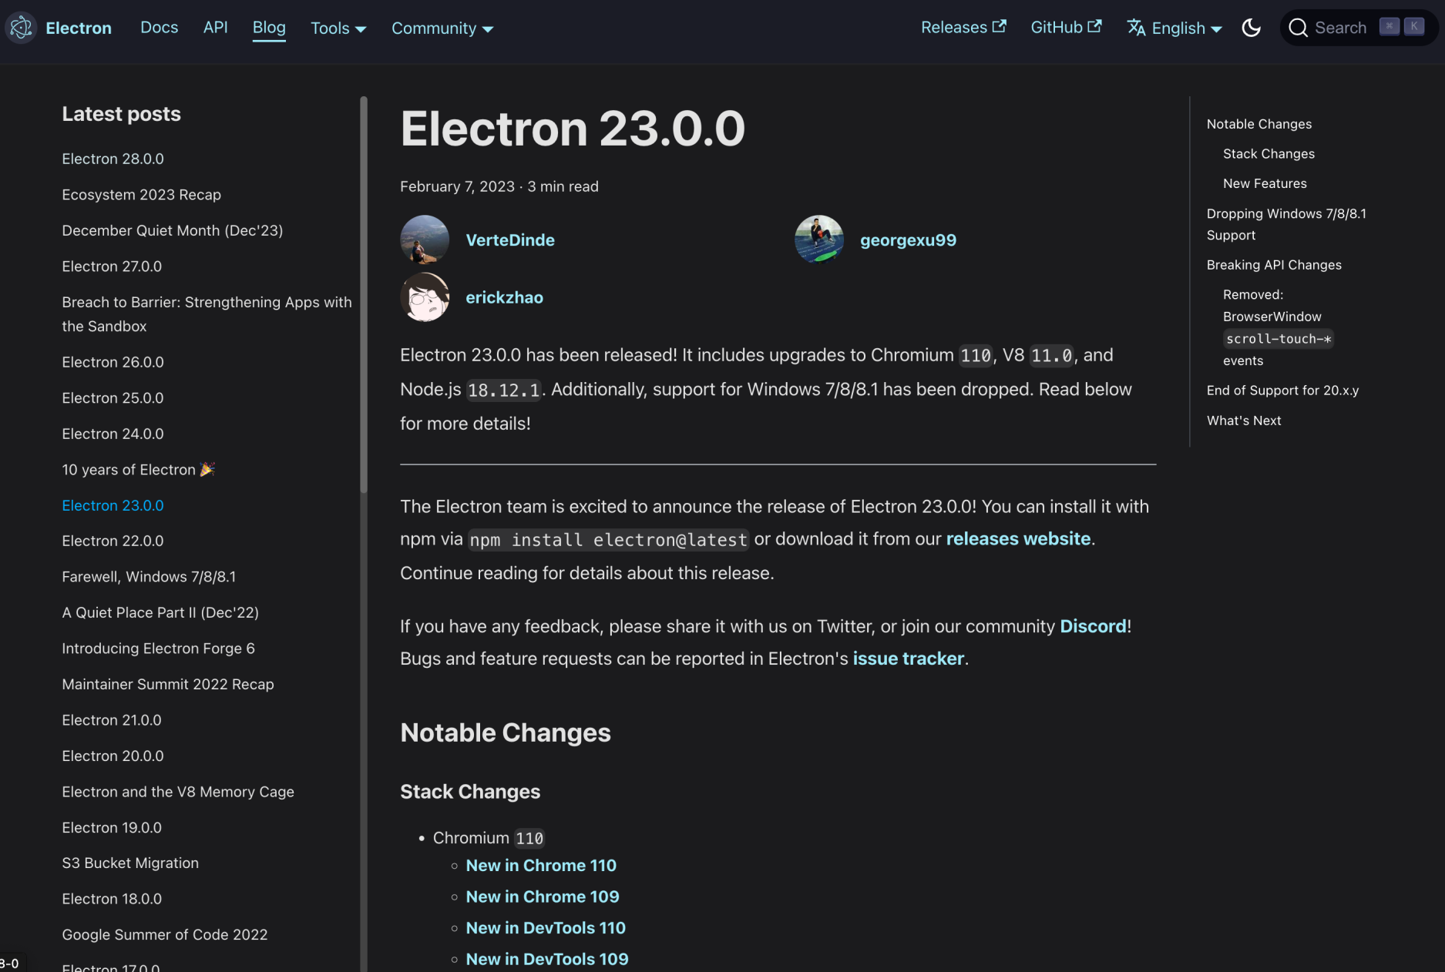Image resolution: width=1445 pixels, height=972 pixels.
Task: Open erickzhao's avatar image
Action: [424, 297]
